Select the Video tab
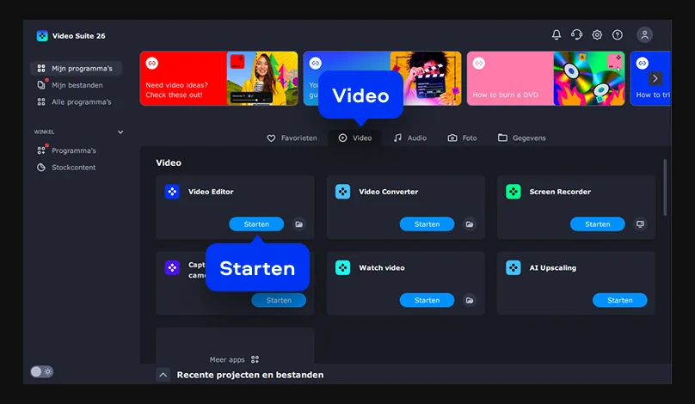 click(355, 138)
